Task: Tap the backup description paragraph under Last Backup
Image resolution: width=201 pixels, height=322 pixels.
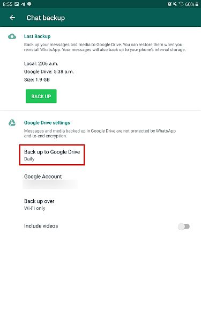Action: tap(105, 47)
